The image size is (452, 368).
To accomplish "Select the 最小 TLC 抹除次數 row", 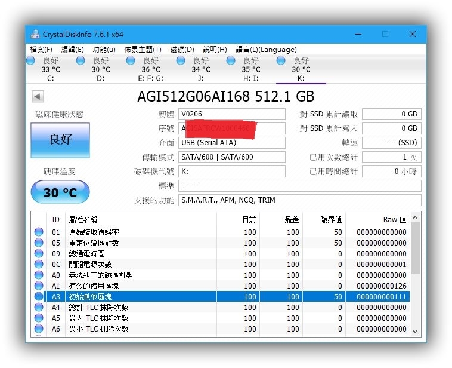I will (x=220, y=329).
